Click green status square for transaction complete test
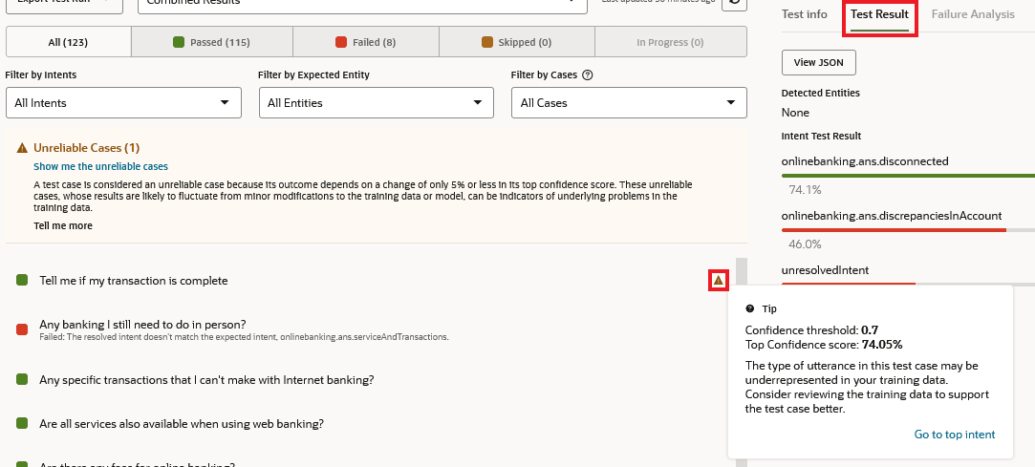Viewport: 1035px width, 467px height. tap(22, 281)
